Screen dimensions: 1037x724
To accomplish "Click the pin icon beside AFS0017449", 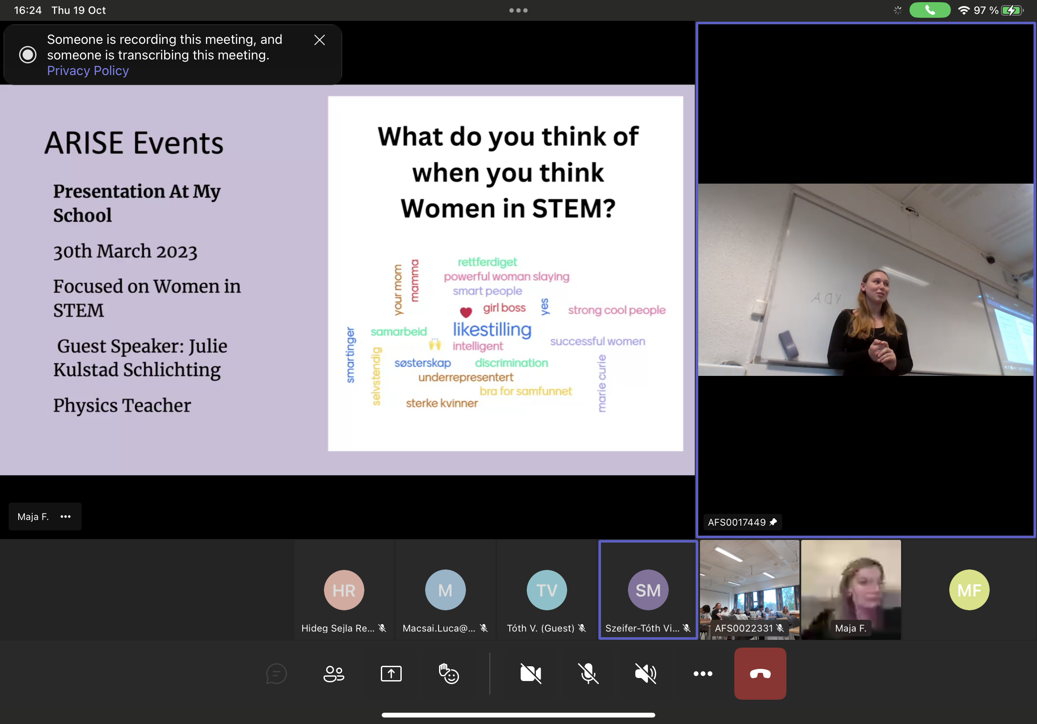I will point(773,522).
